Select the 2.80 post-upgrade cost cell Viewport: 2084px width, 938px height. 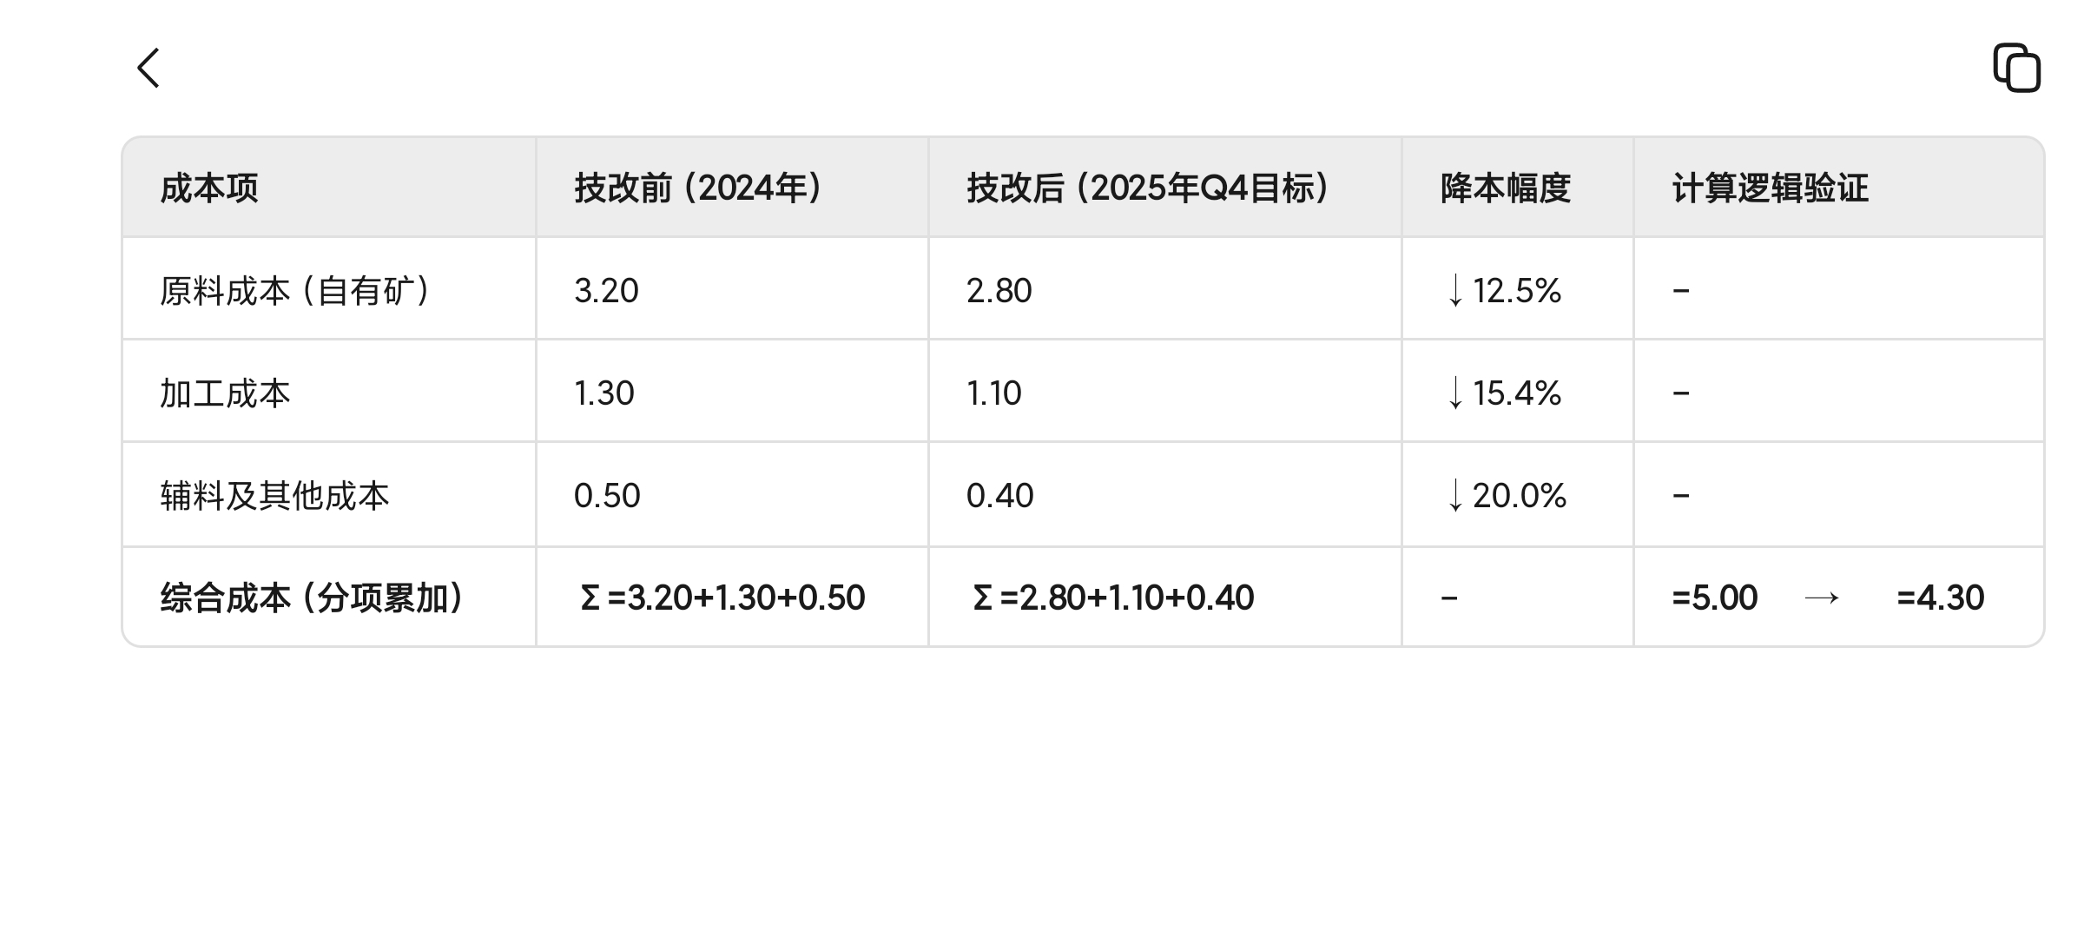pyautogui.click(x=999, y=291)
